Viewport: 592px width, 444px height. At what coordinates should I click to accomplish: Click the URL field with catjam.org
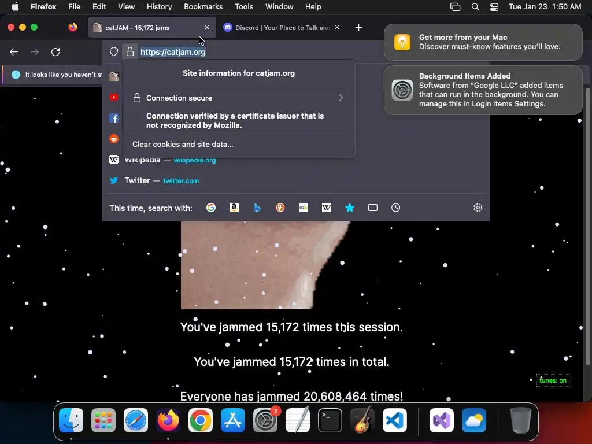click(x=173, y=52)
